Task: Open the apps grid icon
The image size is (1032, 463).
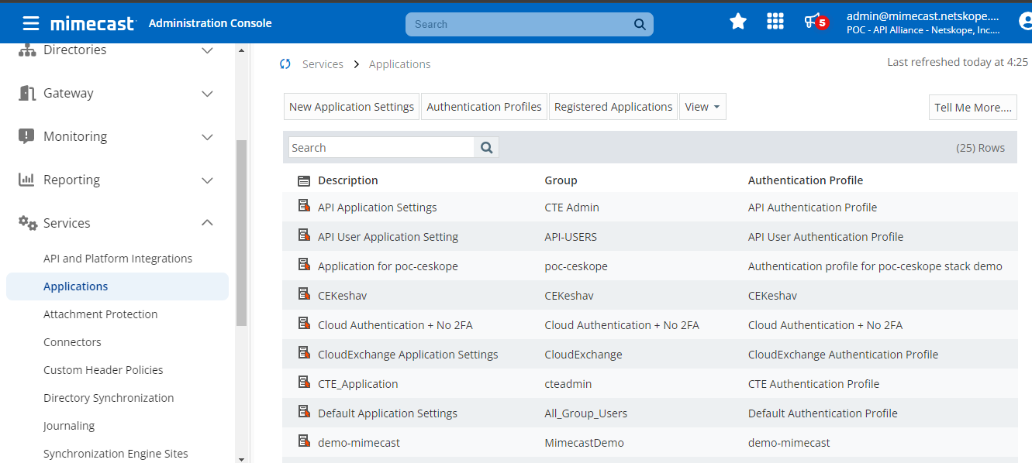Action: pos(775,22)
